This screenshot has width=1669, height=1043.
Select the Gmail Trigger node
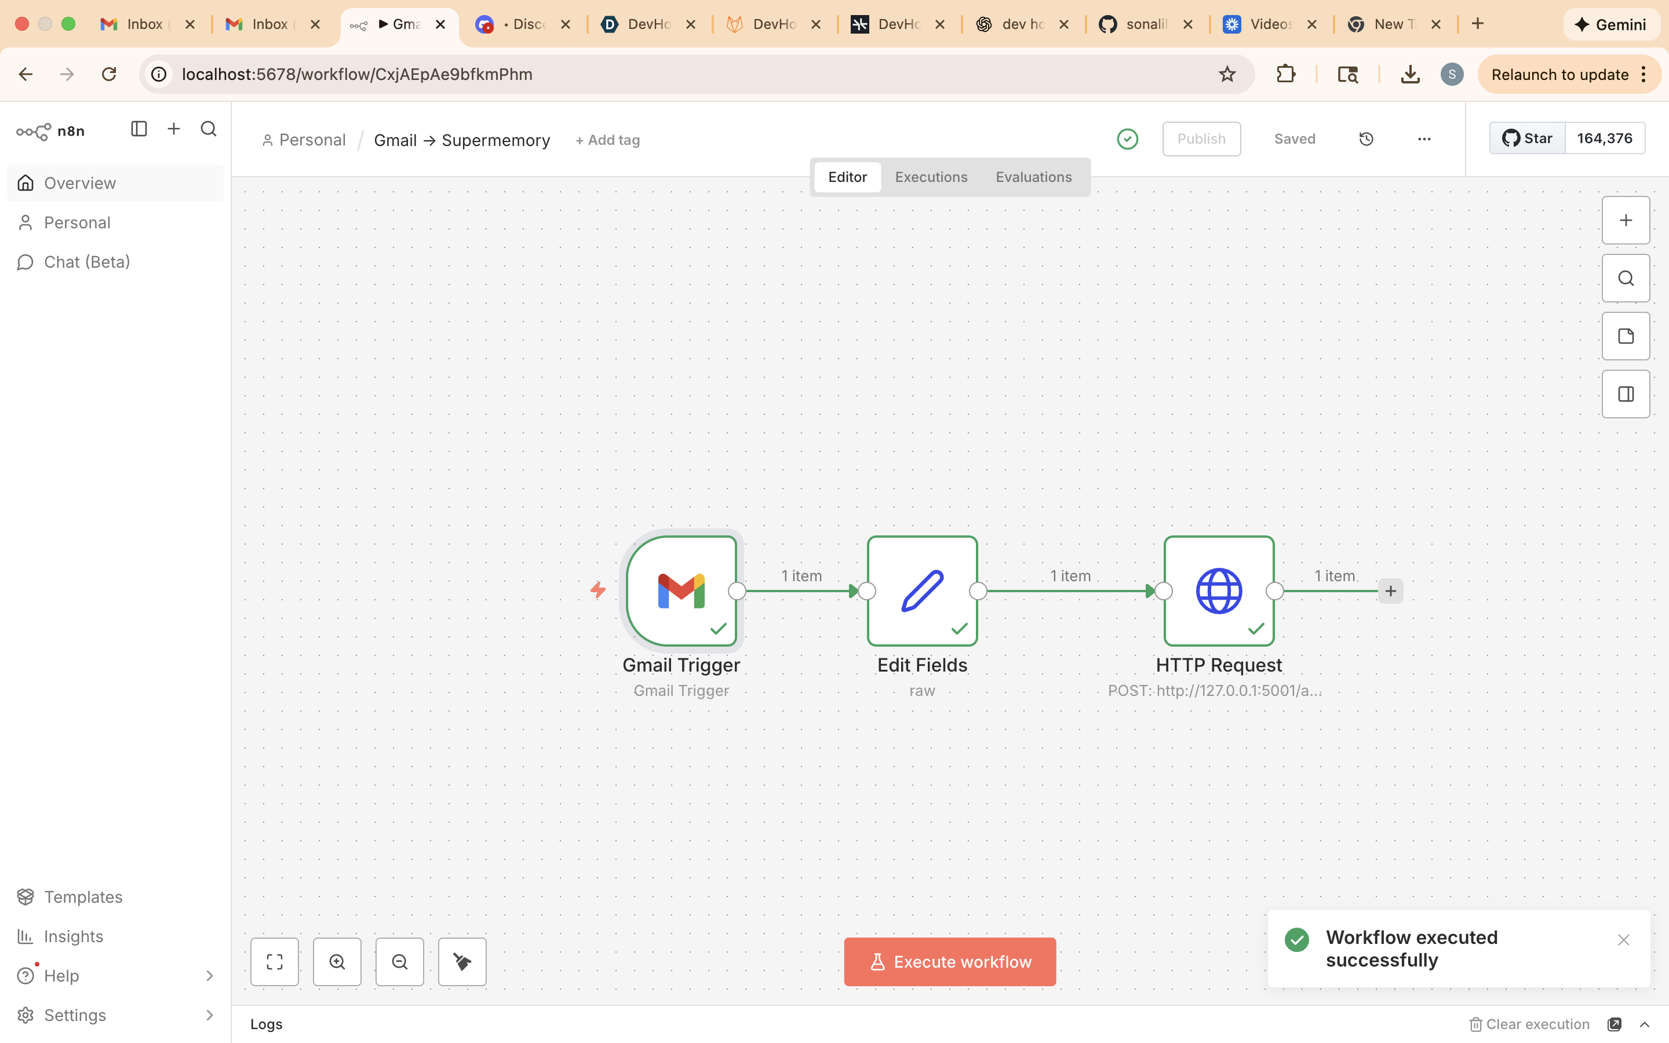point(681,591)
